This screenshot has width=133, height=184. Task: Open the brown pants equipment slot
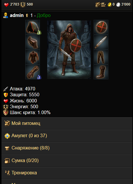pos(101,57)
